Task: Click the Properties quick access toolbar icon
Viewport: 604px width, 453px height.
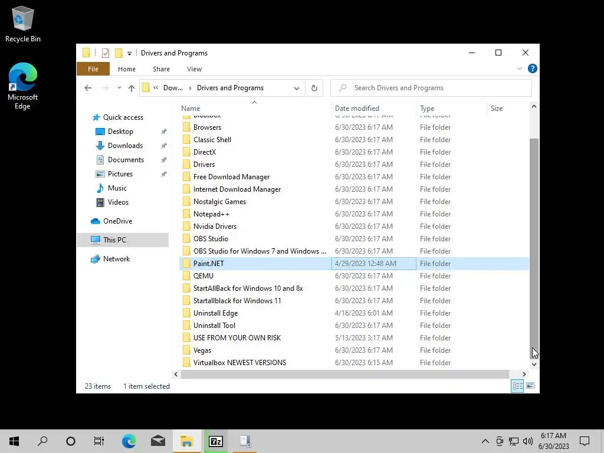Action: click(x=105, y=52)
